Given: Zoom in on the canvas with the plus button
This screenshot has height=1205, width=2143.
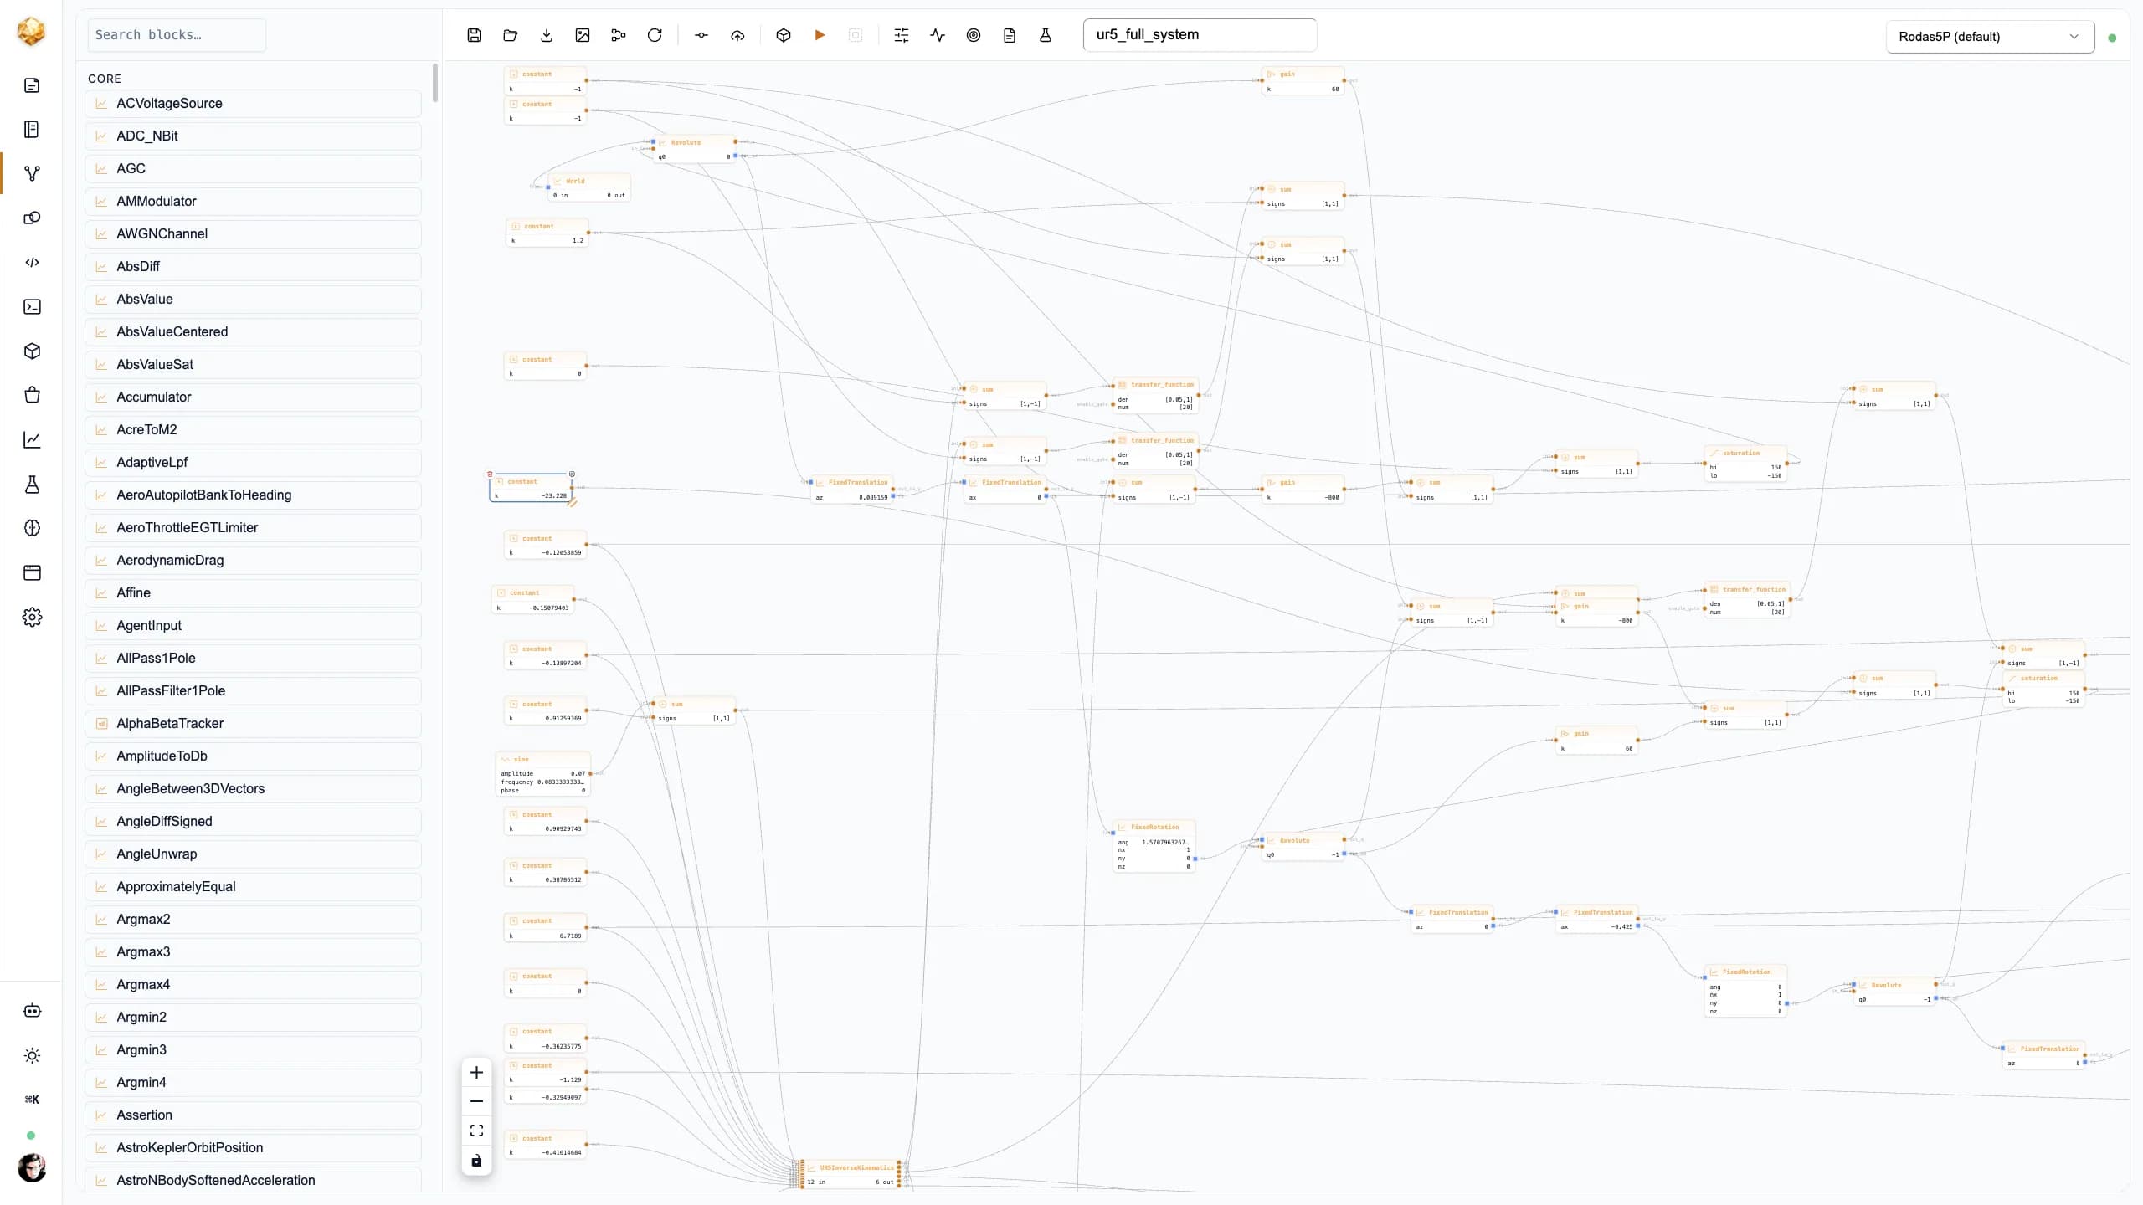Looking at the screenshot, I should click(x=476, y=1072).
